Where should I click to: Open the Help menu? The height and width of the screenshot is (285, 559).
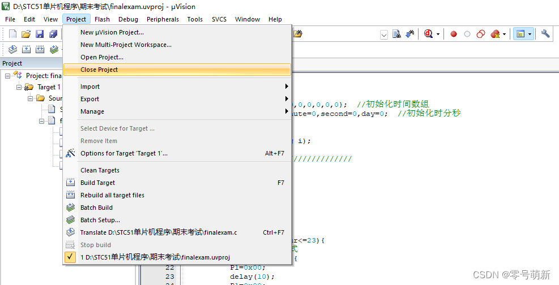[x=275, y=19]
